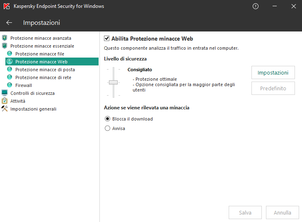Go back using the left arrow
Viewport: 302px width, 222px height.
(x=9, y=23)
